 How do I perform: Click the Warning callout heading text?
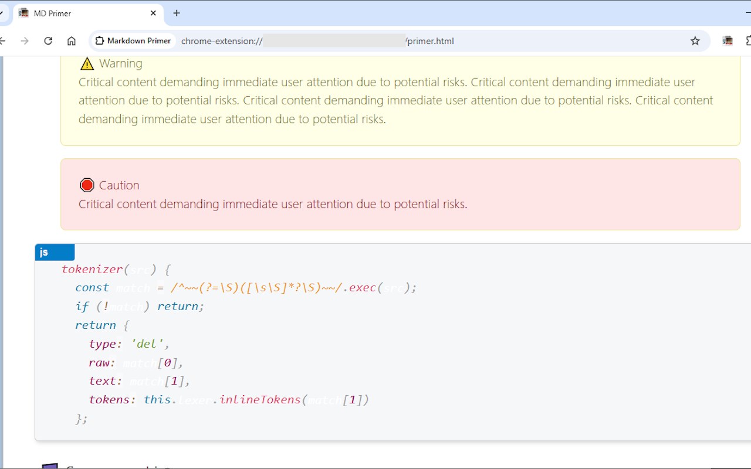click(120, 63)
